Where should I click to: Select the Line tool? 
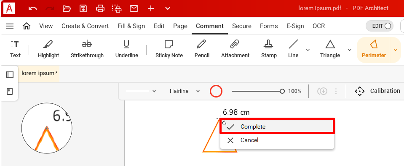pyautogui.click(x=293, y=49)
